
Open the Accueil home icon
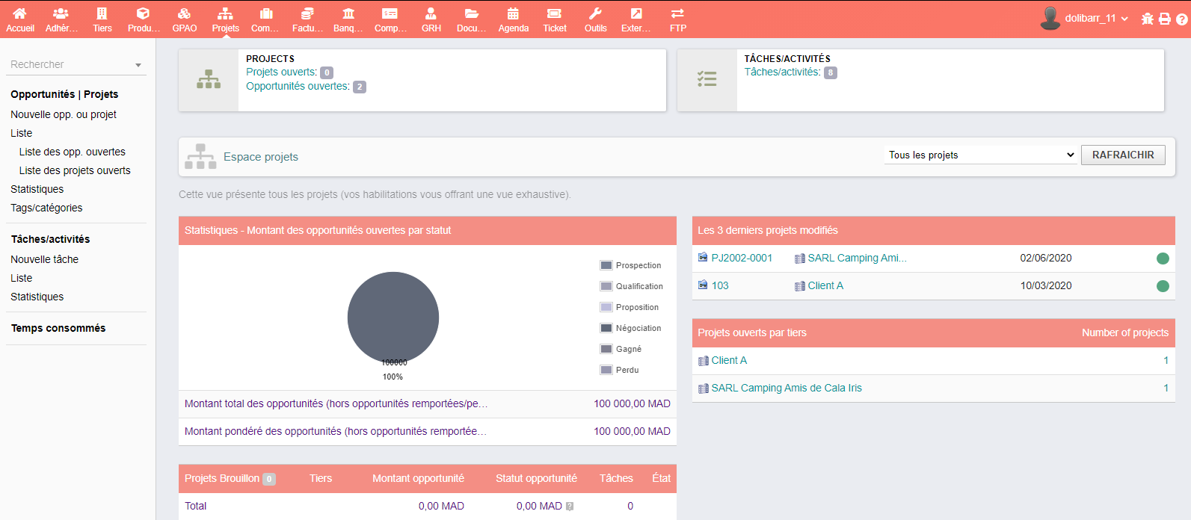(20, 13)
